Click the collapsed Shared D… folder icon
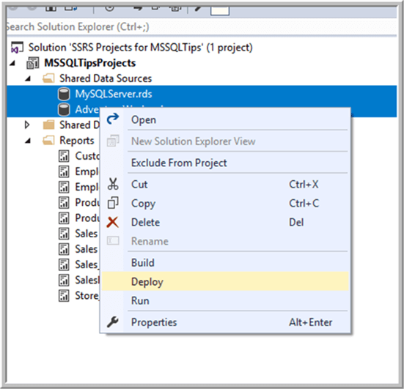404x389 pixels. [48, 125]
